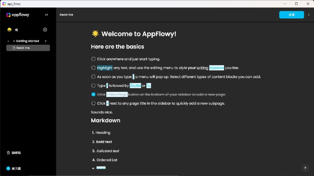Open the Read me page in the sidebar
The height and width of the screenshot is (176, 314).
(28, 48)
